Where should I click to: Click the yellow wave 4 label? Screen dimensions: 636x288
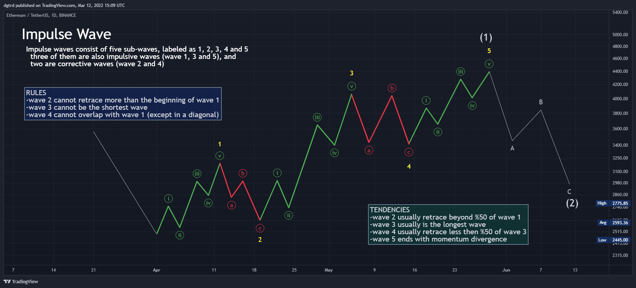pyautogui.click(x=409, y=167)
